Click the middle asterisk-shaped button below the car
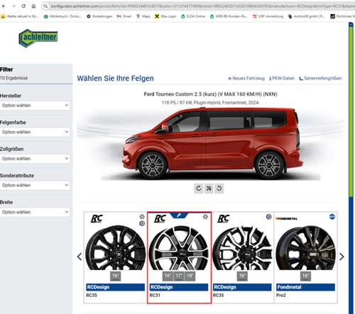Image resolution: width=355 pixels, height=314 pixels. coord(209,189)
